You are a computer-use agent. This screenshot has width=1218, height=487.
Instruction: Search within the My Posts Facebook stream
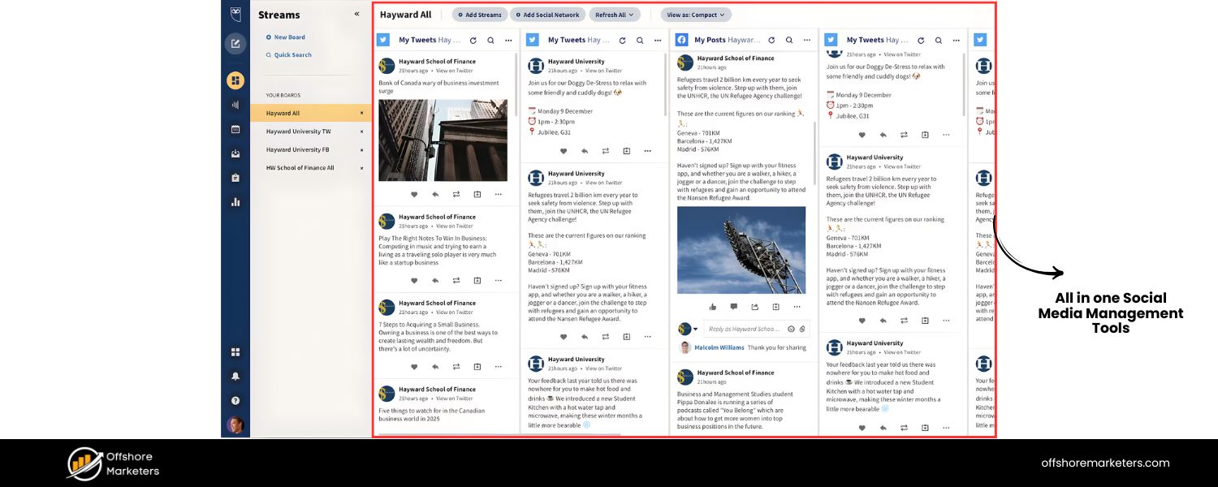click(x=788, y=39)
